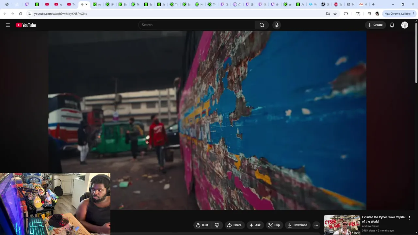Go forward in the browser
The height and width of the screenshot is (235, 418).
coord(12,14)
